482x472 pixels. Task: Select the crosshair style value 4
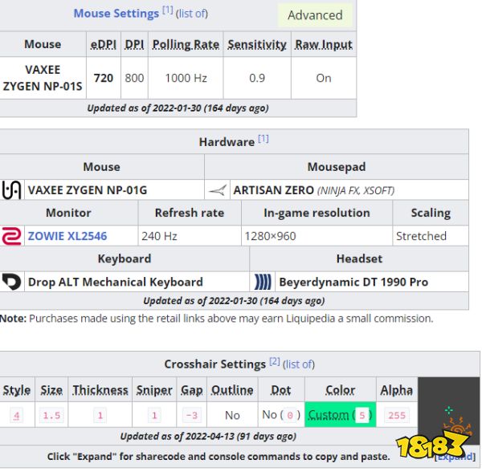(x=17, y=416)
